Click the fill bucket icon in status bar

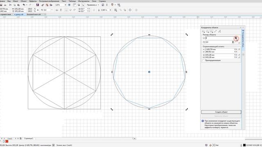pyautogui.click(x=210, y=145)
